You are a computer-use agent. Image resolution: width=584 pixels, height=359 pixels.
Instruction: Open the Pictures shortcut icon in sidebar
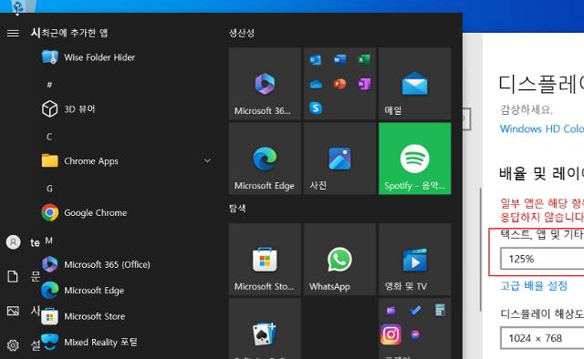click(x=13, y=311)
